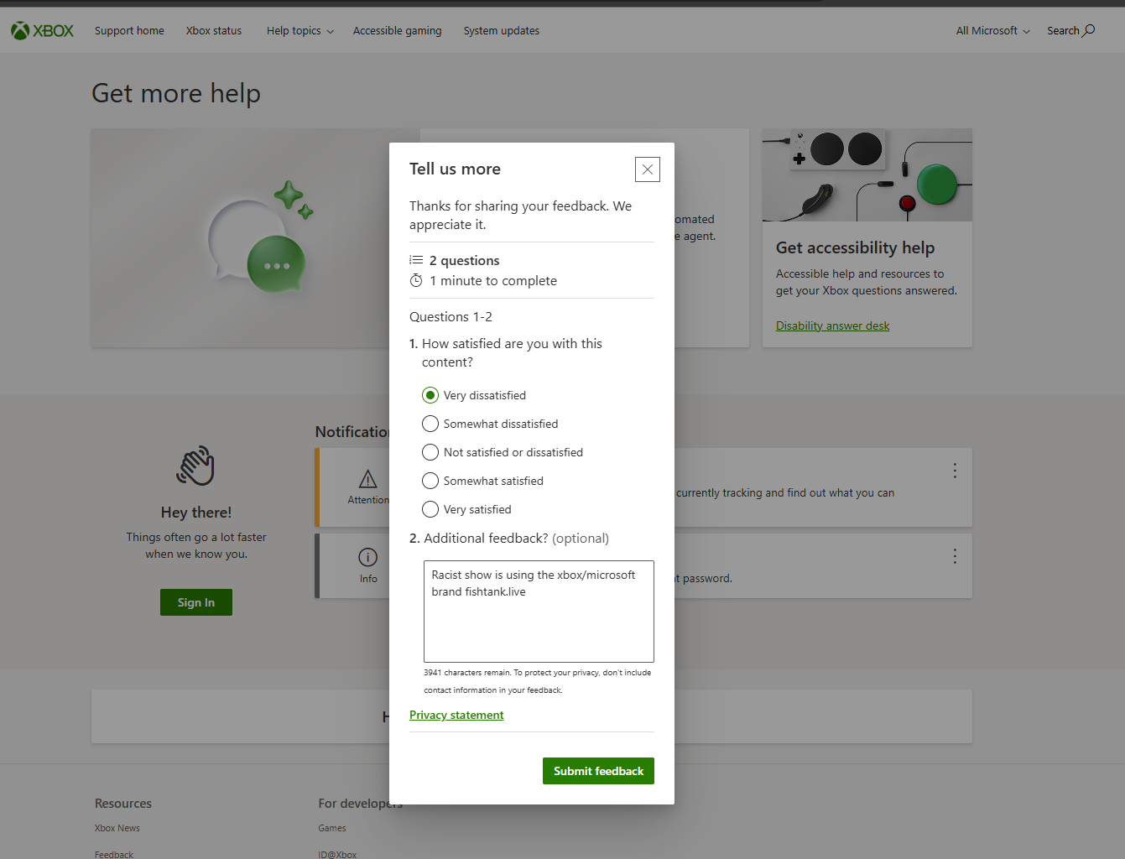
Task: Click the Get accessibility help heading
Action: (855, 247)
